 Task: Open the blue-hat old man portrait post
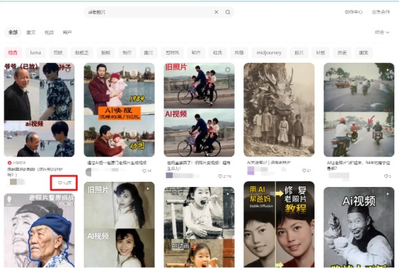[39, 230]
